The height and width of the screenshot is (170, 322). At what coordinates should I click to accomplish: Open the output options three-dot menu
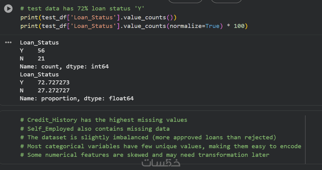coord(8,42)
